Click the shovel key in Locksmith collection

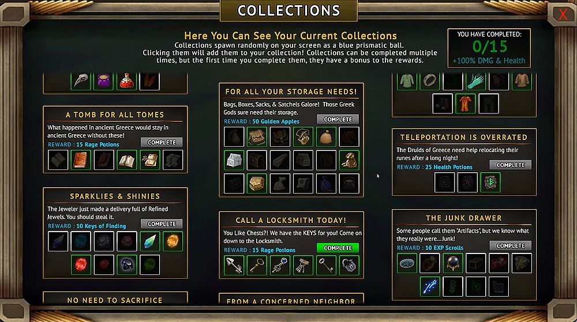coord(234,265)
